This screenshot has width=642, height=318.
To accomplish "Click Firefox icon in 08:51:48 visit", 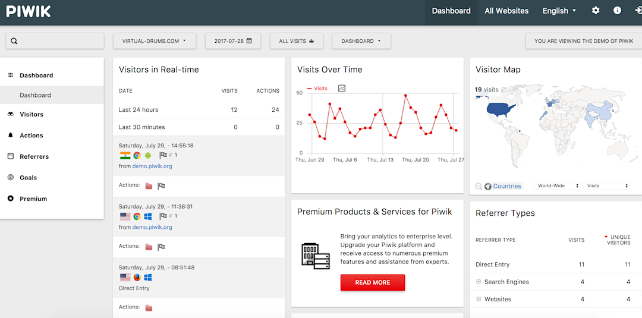I will [x=137, y=278].
